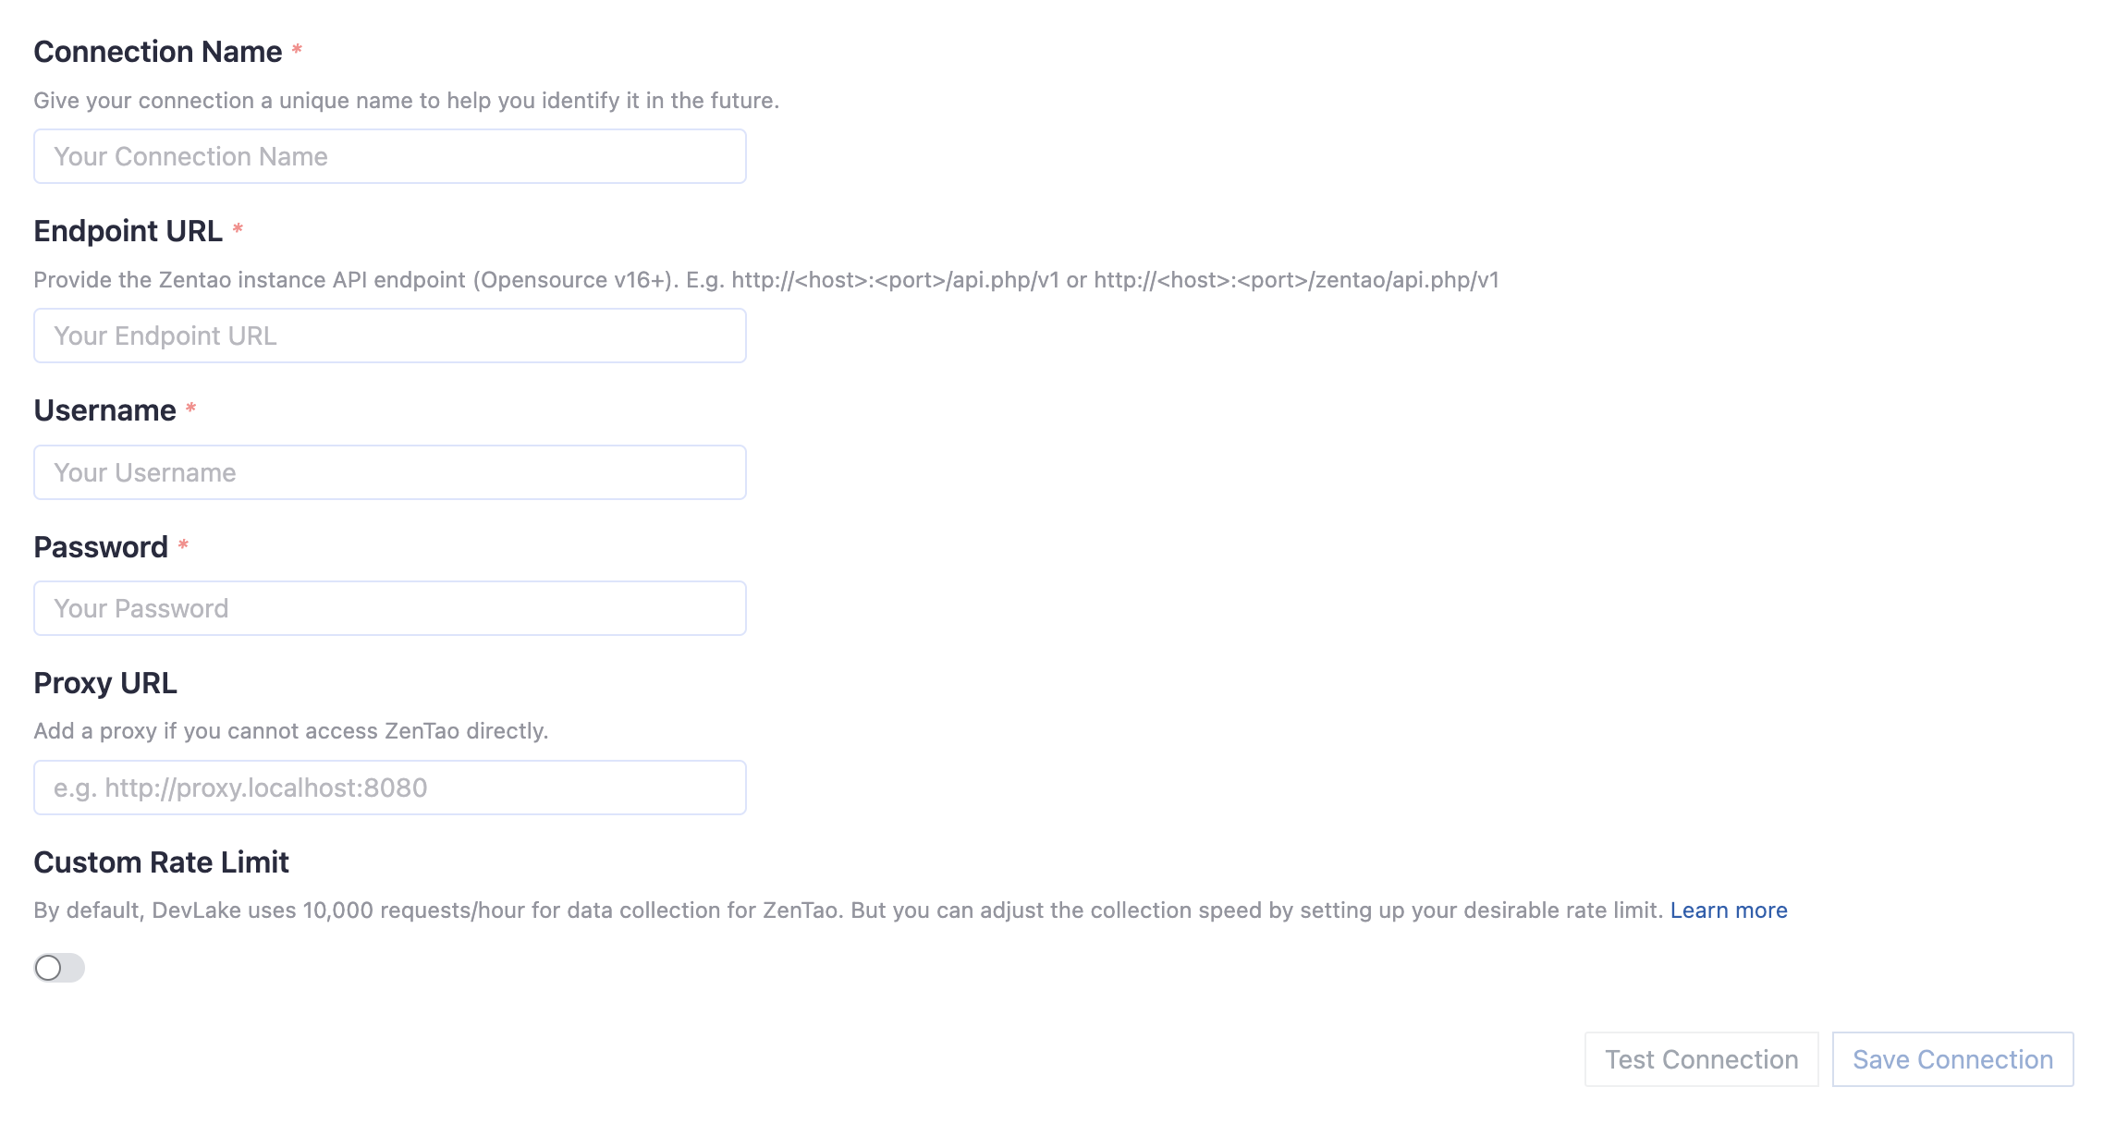Click the 'Add a proxy' description text
This screenshot has width=2104, height=1124.
[290, 731]
